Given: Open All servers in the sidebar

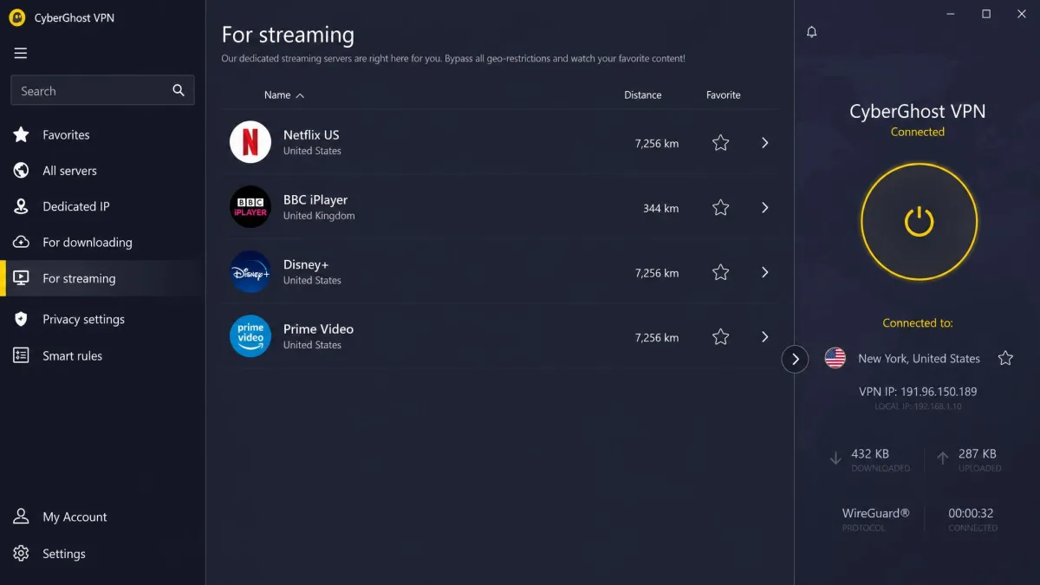Looking at the screenshot, I should pyautogui.click(x=69, y=171).
